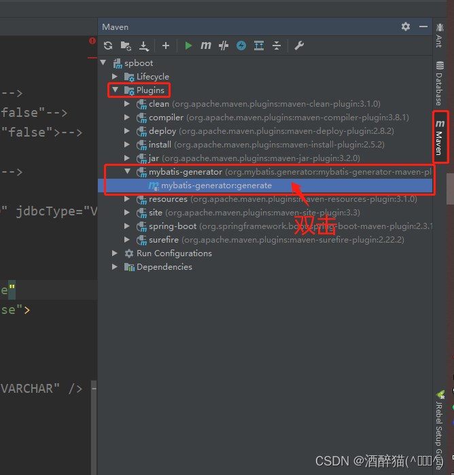
Task: Click the Plugins folder gear icon
Action: tap(129, 90)
